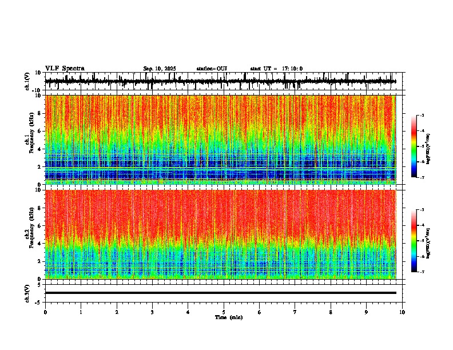453x350 pixels.
Task: Click the "0" tick on the time axis
Action: (45, 312)
